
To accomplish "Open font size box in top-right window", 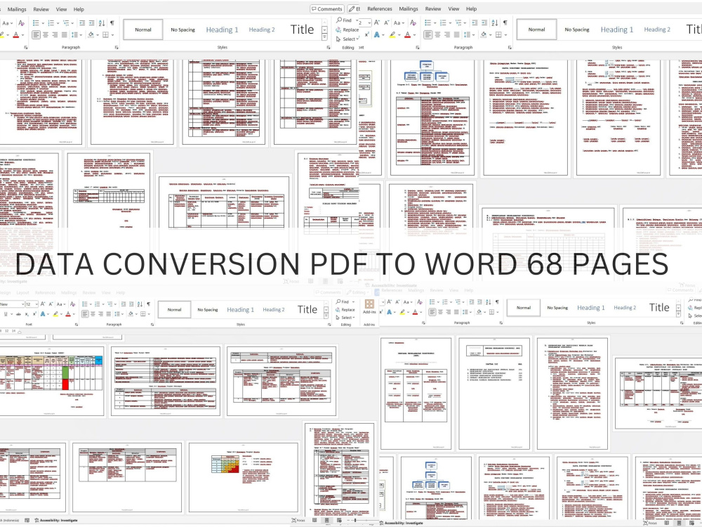I will coord(365,23).
